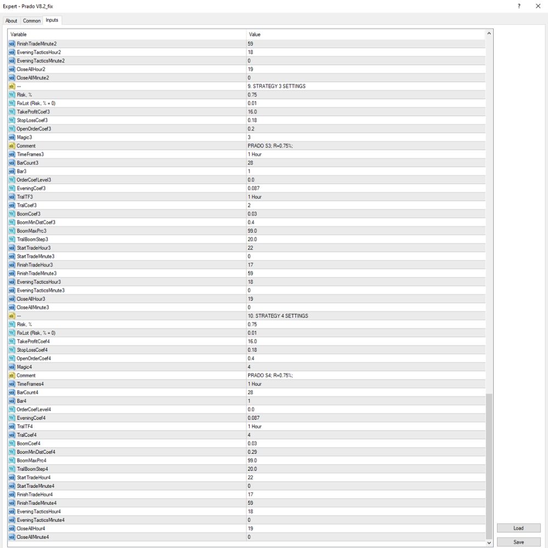Select the icon next to StartTradeHour3
This screenshot has width=548, height=548.
12,248
